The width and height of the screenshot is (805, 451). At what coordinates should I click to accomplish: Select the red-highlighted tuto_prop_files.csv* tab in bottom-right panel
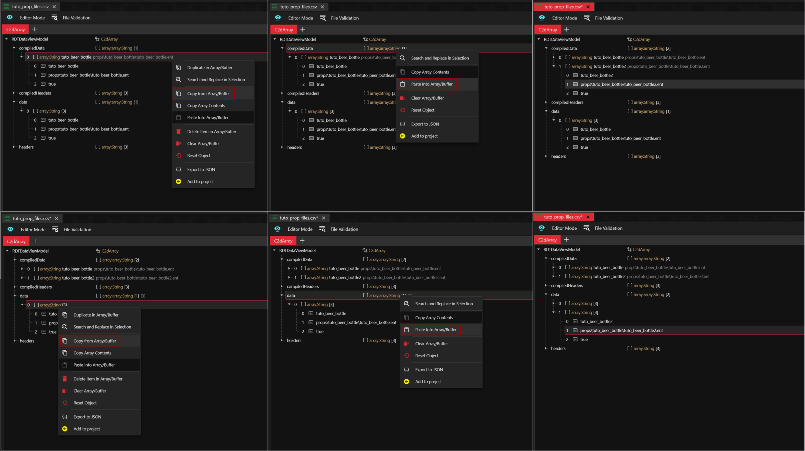(x=562, y=217)
